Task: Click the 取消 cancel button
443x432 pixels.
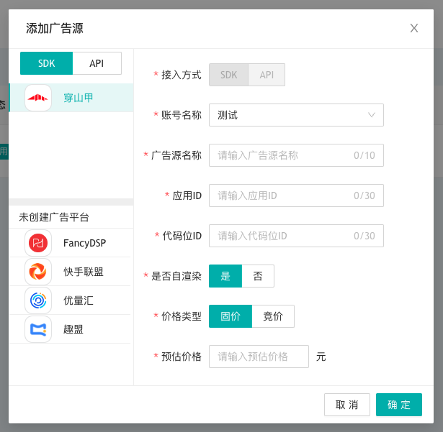Action: [x=347, y=405]
